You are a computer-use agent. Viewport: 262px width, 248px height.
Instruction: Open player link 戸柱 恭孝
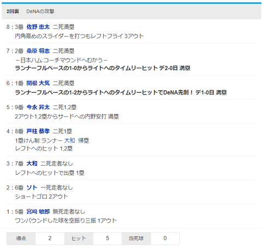click(38, 131)
